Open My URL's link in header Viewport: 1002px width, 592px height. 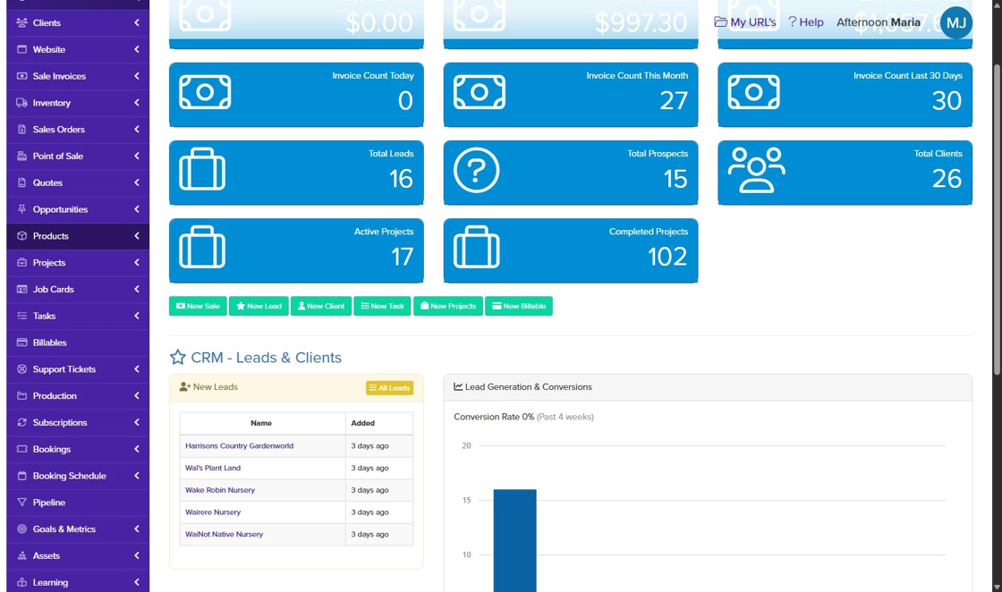[x=744, y=22]
